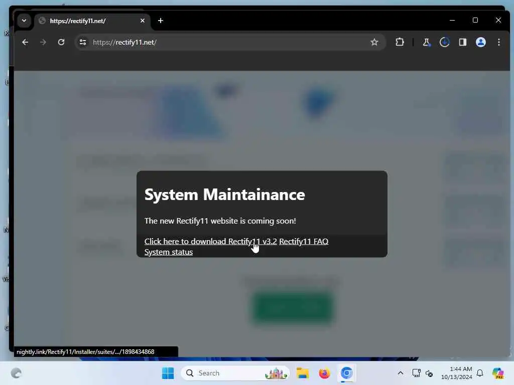This screenshot has width=514, height=385.
Task: Open the muted volume tray icon
Action: (429, 373)
